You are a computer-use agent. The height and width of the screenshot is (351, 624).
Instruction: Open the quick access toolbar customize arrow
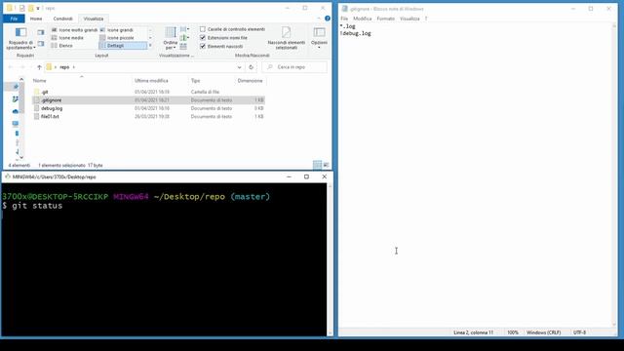tap(38, 8)
